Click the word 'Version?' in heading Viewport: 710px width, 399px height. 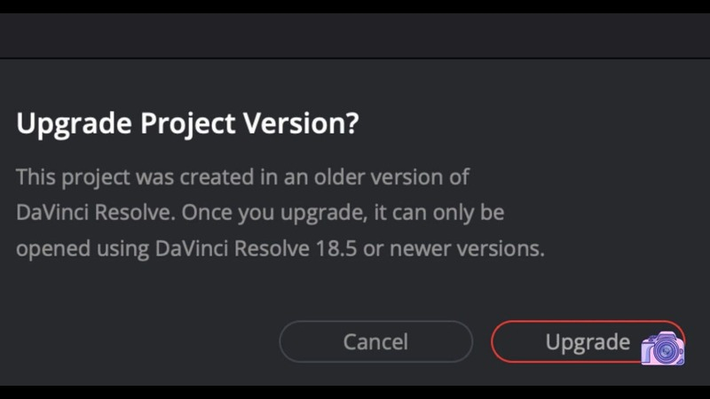[x=301, y=122]
